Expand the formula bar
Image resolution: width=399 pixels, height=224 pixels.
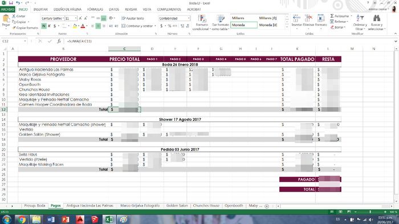point(396,41)
